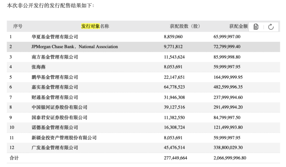Click amount 482,599,996.35
The width and height of the screenshot is (286, 167).
point(228,87)
